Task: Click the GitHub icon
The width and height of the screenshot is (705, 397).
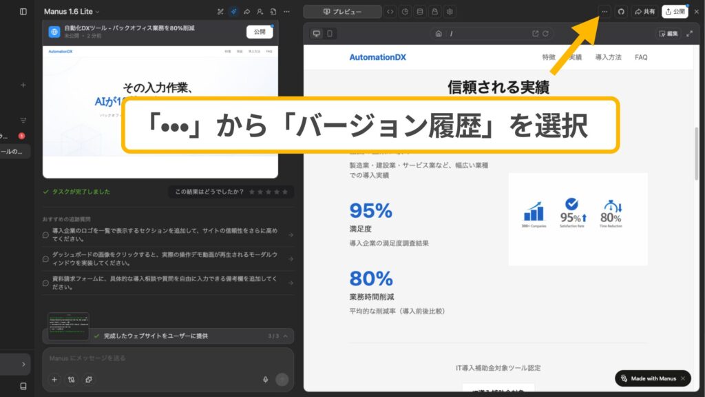Action: 621,12
